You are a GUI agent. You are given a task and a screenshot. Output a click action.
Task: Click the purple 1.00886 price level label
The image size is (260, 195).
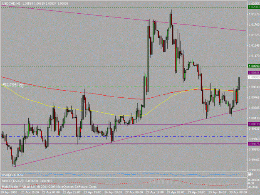(254, 73)
